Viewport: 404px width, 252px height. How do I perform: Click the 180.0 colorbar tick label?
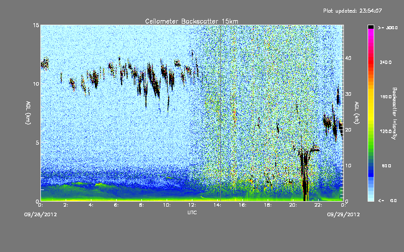pos(386,97)
